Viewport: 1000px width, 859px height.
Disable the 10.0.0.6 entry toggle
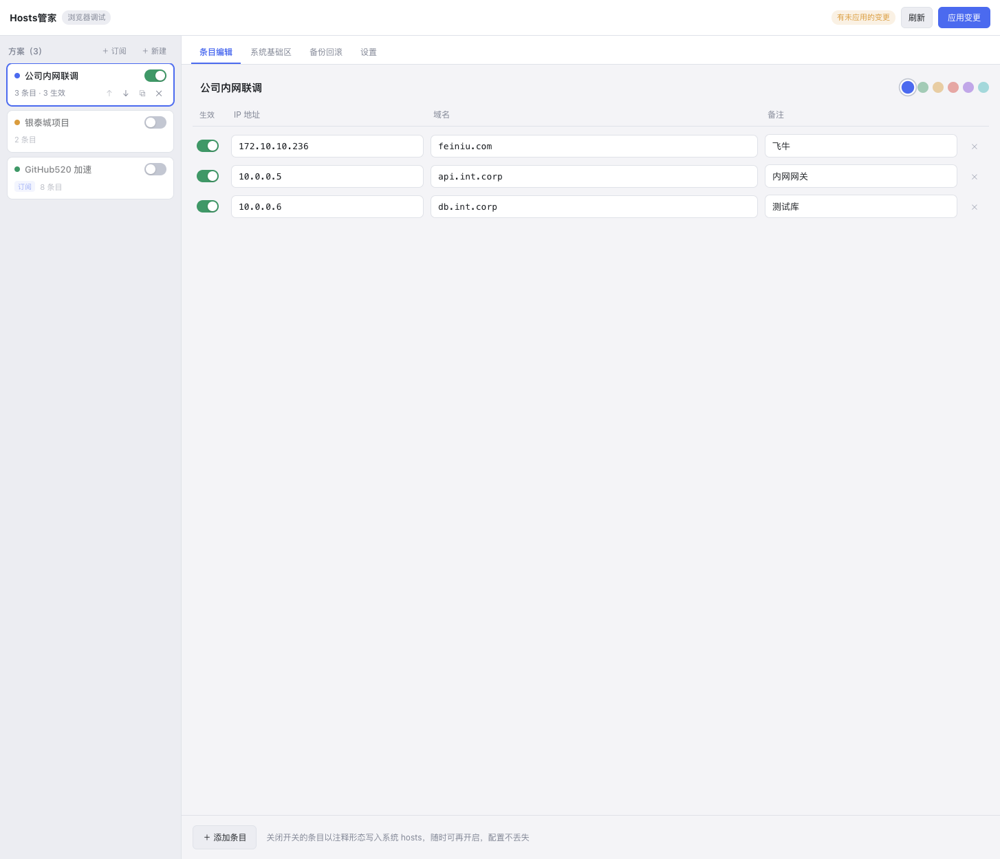[208, 206]
